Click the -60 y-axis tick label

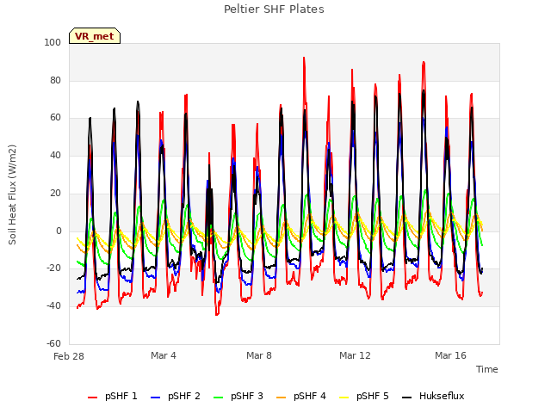click(53, 343)
